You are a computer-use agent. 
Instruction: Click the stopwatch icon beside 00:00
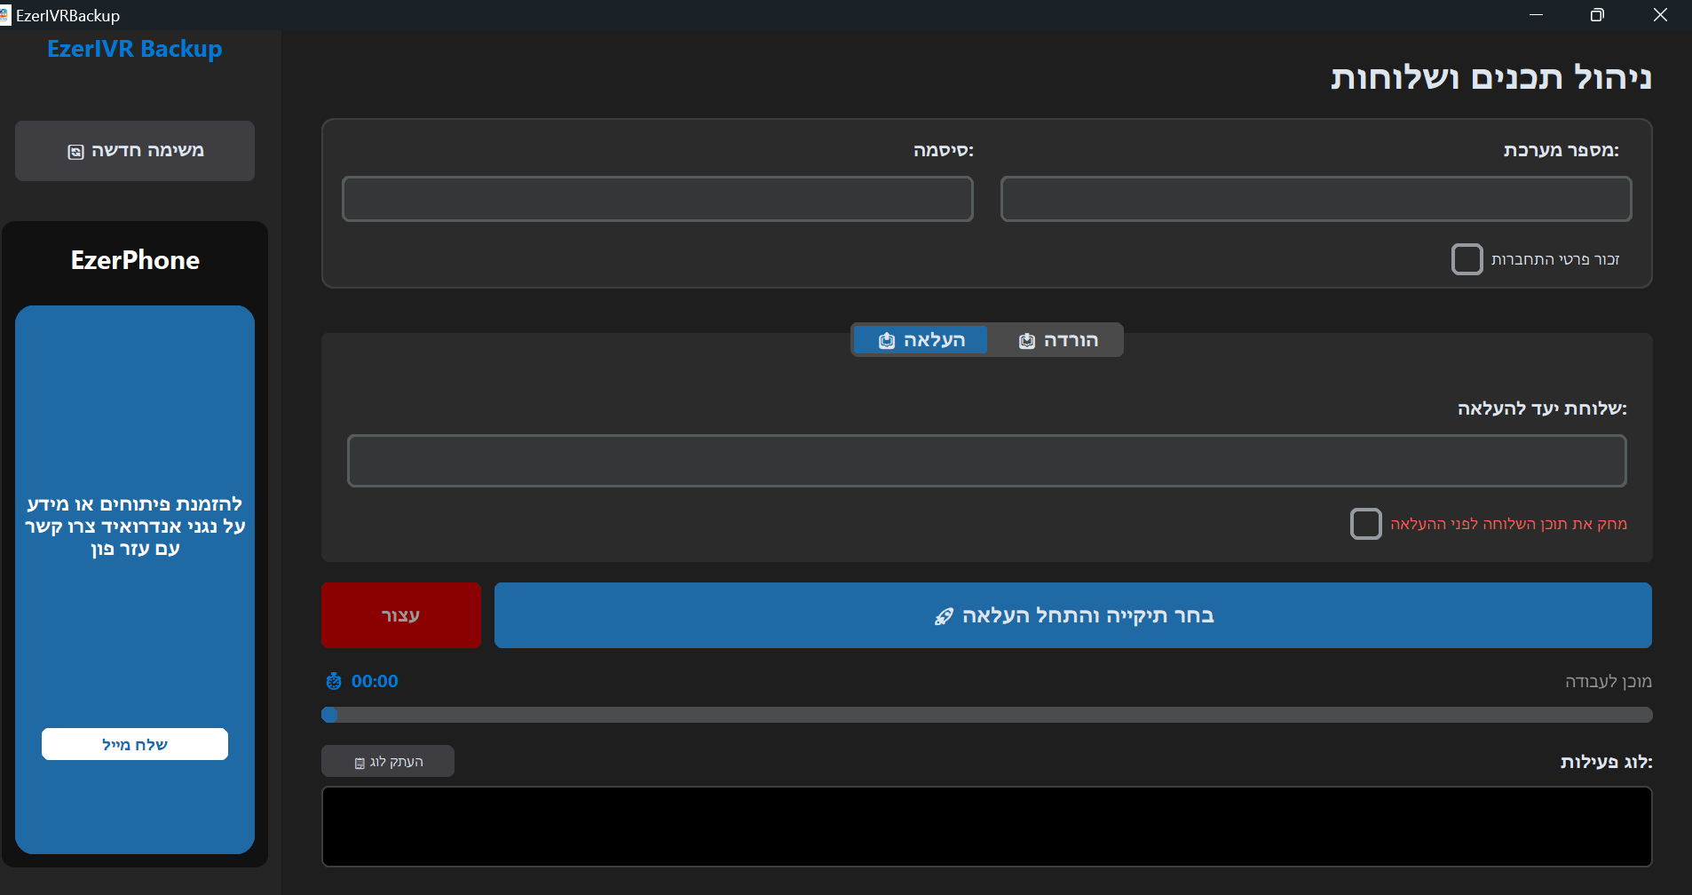pyautogui.click(x=334, y=681)
